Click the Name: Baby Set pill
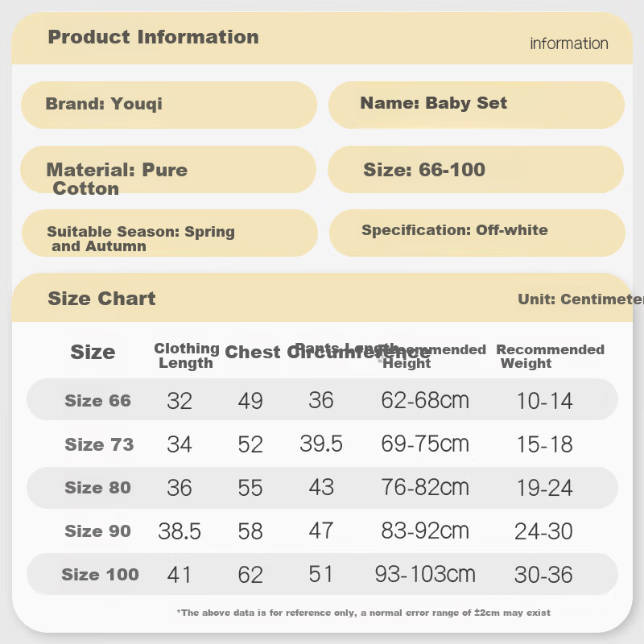Screen dimensions: 644x644 [x=477, y=105]
